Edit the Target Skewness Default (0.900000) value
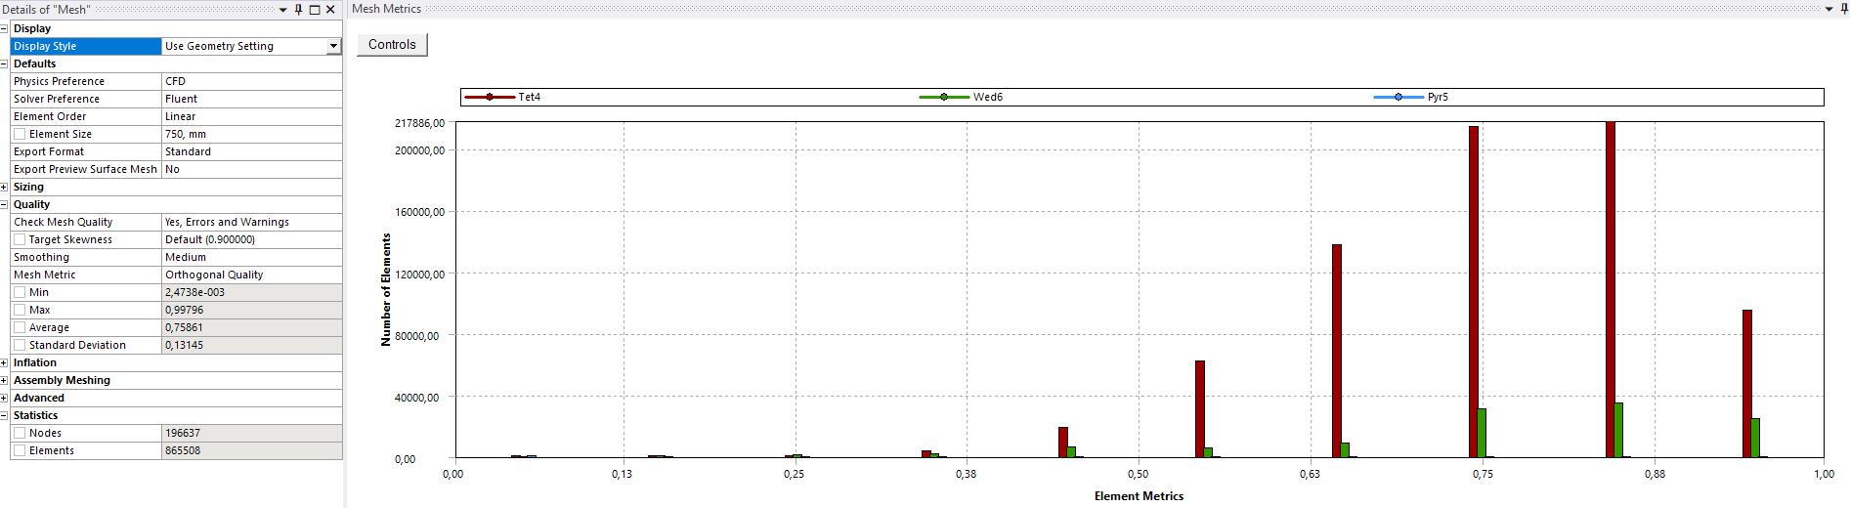 (x=251, y=239)
